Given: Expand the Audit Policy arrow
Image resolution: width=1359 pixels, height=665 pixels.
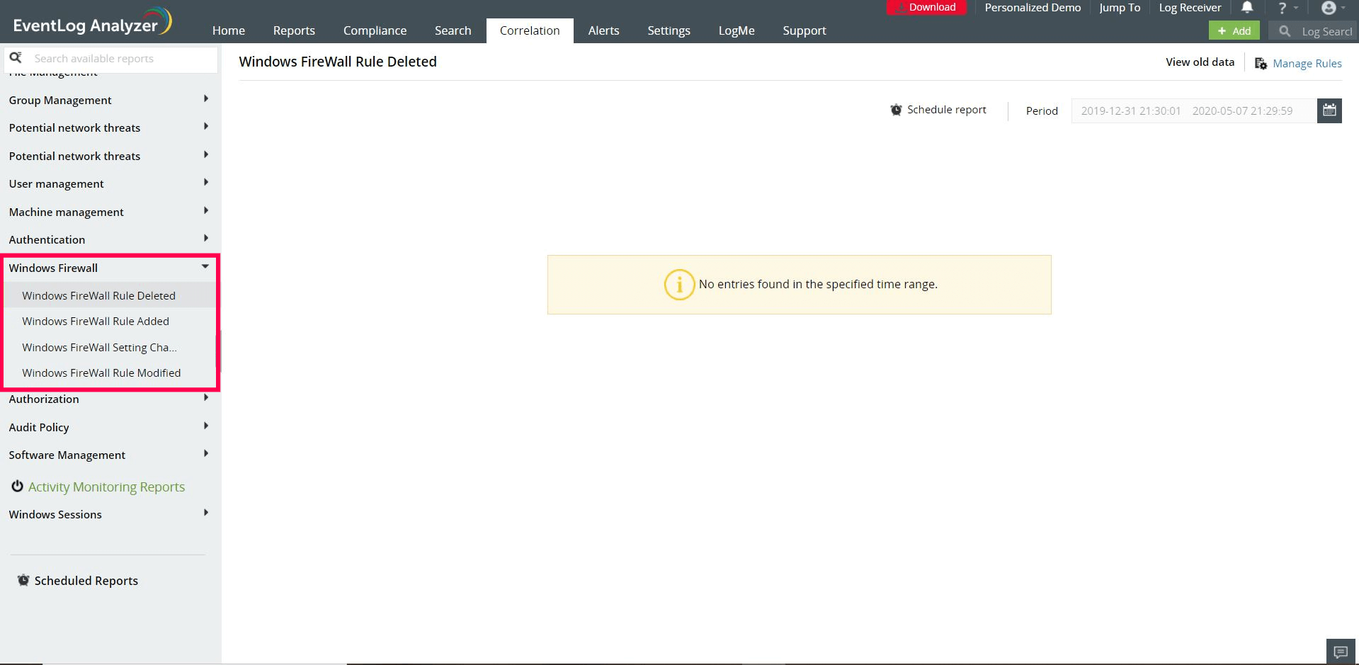Looking at the screenshot, I should coord(206,426).
